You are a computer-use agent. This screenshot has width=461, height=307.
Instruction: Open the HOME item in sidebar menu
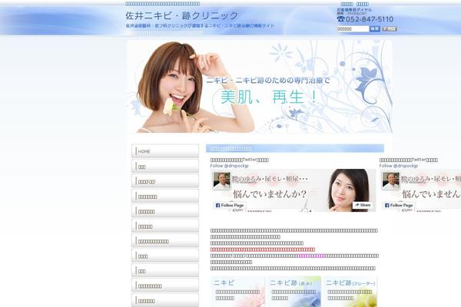click(x=165, y=151)
